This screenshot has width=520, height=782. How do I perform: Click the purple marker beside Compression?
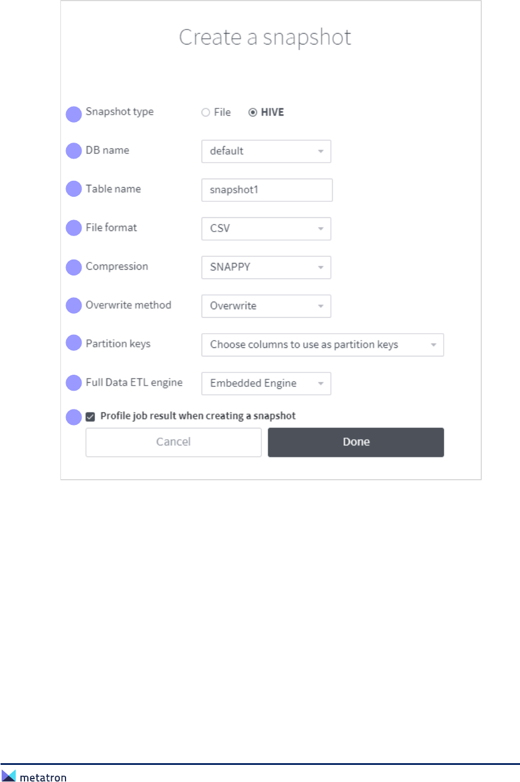74,267
